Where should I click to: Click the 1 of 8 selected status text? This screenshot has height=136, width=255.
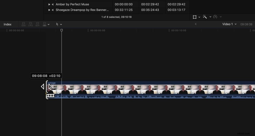(117, 17)
